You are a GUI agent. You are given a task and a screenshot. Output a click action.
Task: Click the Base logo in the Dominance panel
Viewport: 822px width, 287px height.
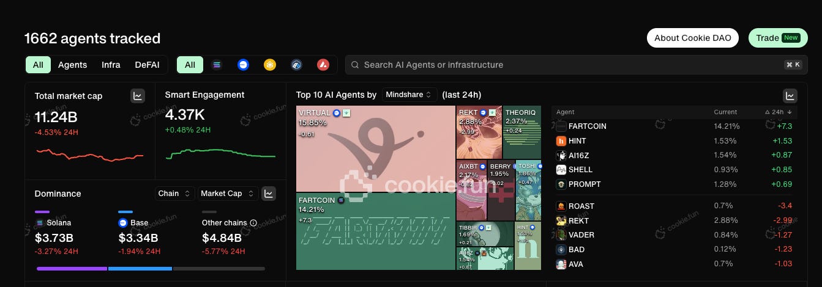[122, 223]
